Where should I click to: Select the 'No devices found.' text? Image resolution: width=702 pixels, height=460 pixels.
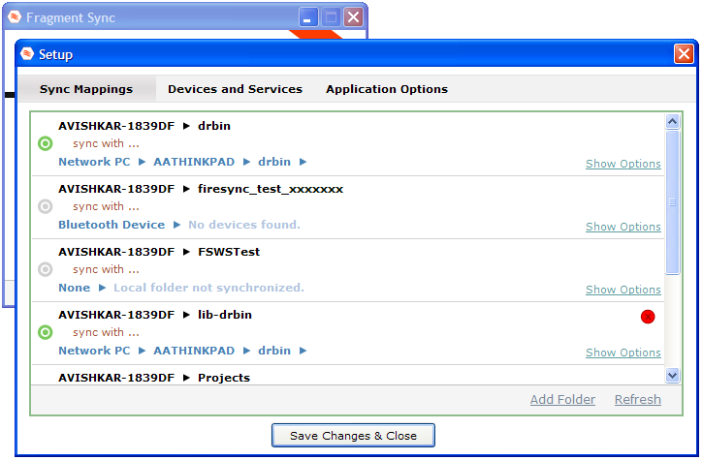point(244,225)
